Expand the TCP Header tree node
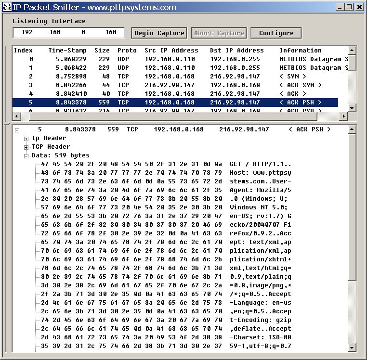The height and width of the screenshot is (360, 367). [x=26, y=147]
